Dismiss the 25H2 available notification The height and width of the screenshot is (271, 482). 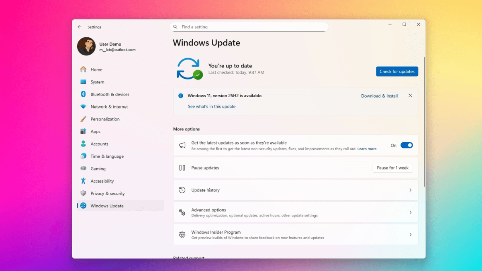coord(410,96)
